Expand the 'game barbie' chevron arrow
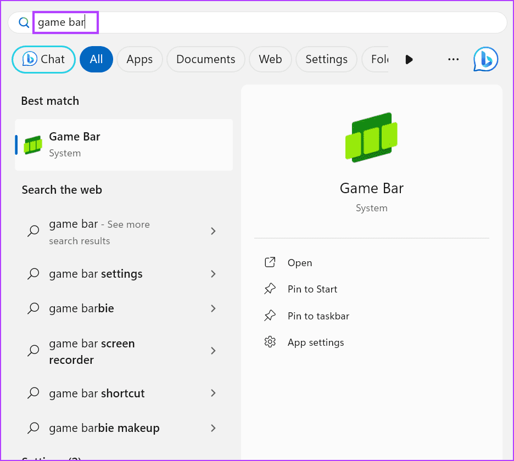 214,308
